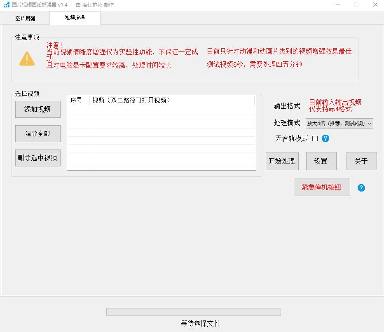Screen dimensions: 384x332
Task: Click the 序号 column header
Action: pos(78,100)
